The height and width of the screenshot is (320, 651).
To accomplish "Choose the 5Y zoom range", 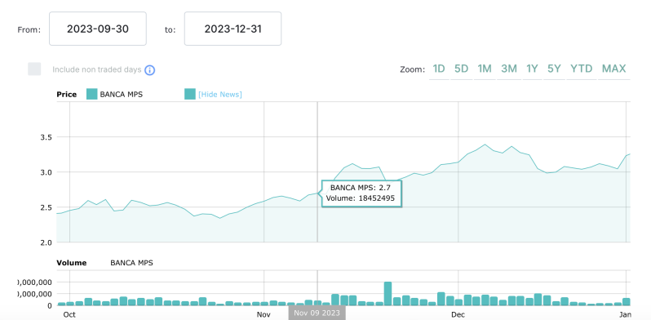I will pos(554,69).
